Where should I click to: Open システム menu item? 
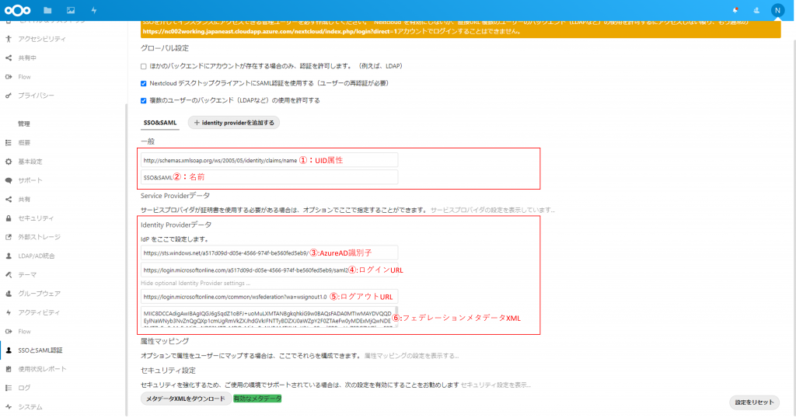pos(30,407)
